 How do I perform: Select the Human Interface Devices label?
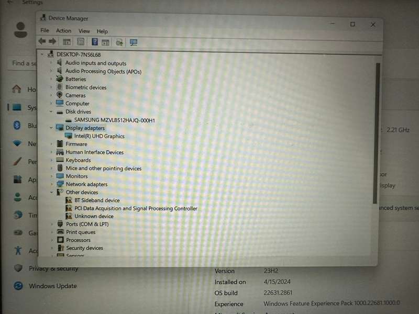point(95,152)
